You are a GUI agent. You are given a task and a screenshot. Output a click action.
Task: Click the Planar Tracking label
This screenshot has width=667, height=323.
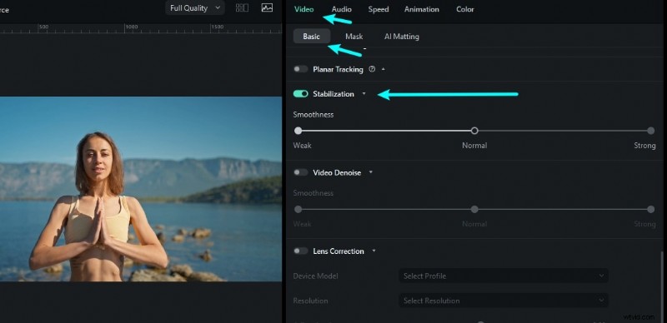(339, 69)
